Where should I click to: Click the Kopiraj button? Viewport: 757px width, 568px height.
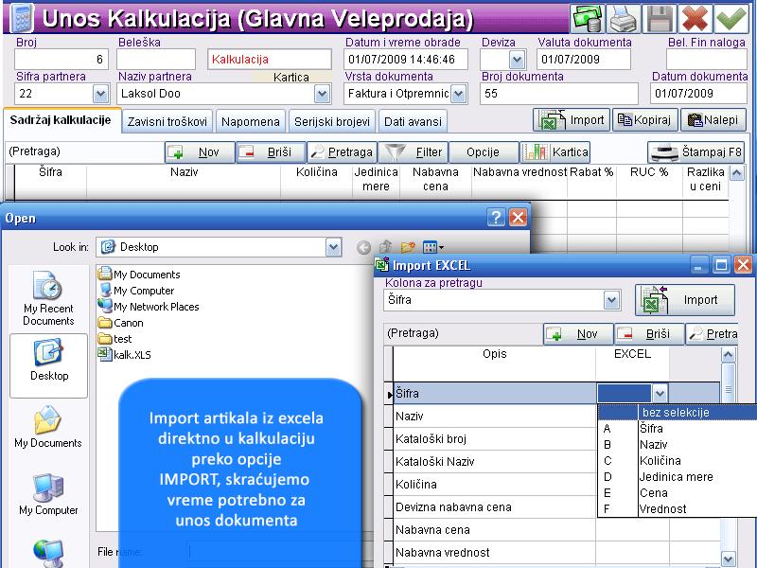[643, 120]
